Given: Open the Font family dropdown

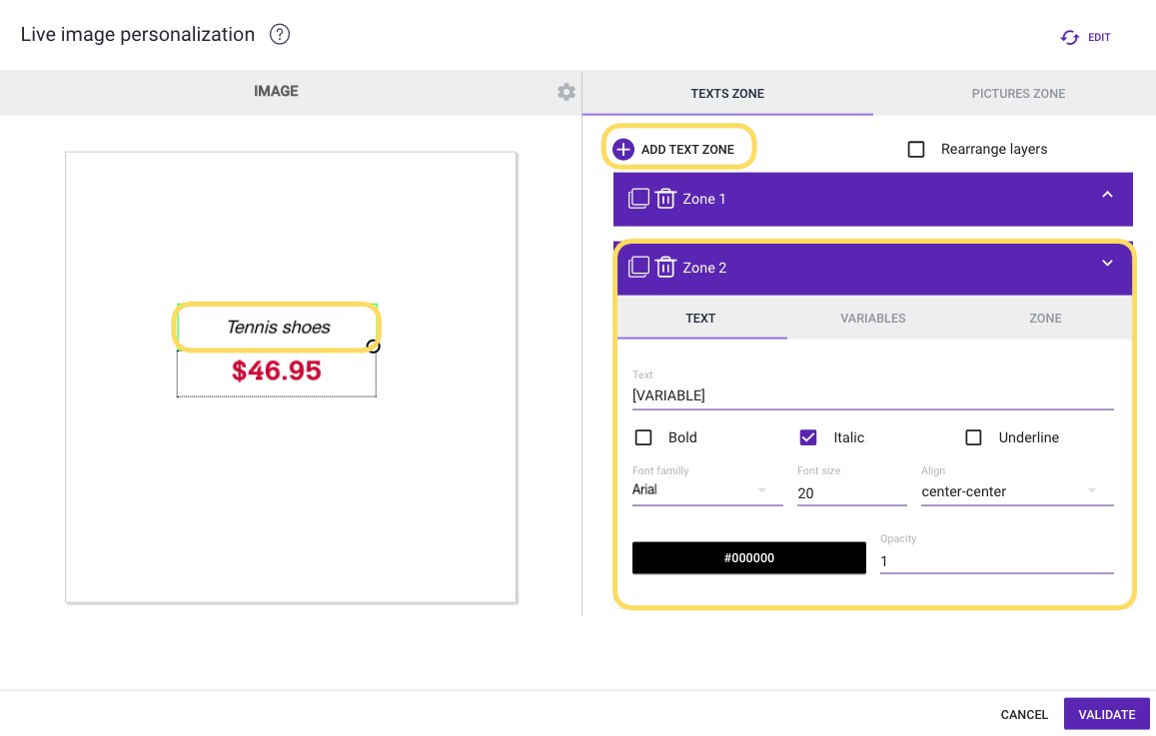Looking at the screenshot, I should pos(706,490).
